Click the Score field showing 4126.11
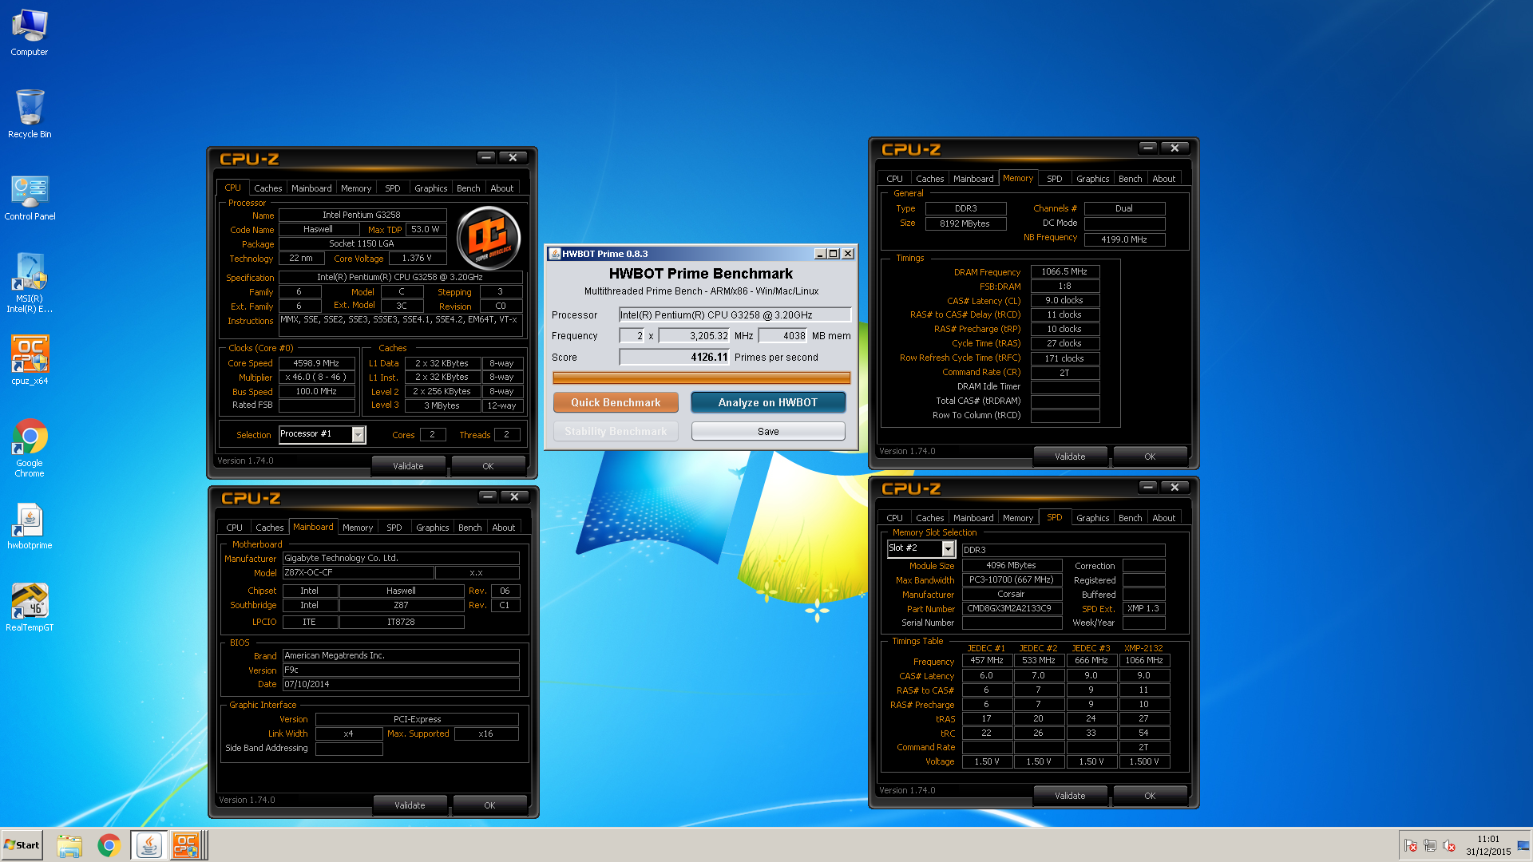 tap(675, 358)
